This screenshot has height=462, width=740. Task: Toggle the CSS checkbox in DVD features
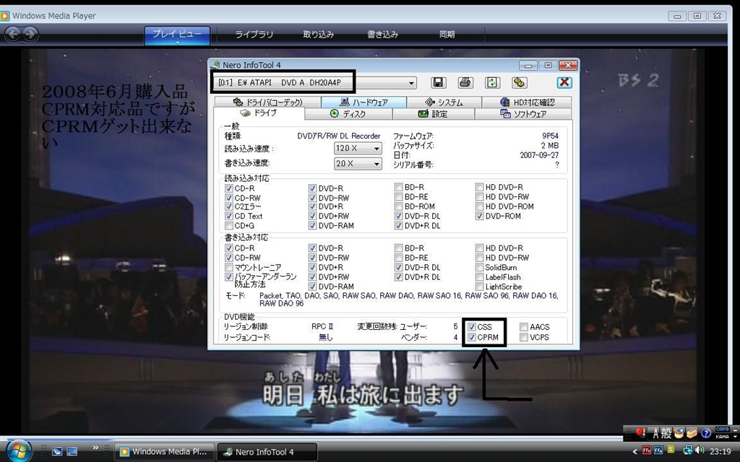472,327
